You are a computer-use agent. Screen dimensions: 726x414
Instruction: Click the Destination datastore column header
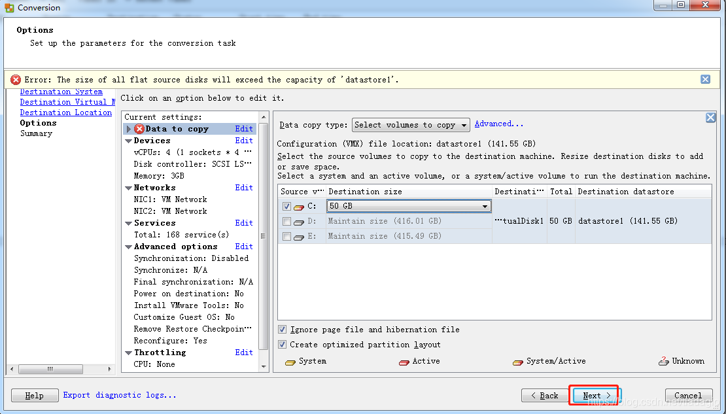[x=644, y=192]
